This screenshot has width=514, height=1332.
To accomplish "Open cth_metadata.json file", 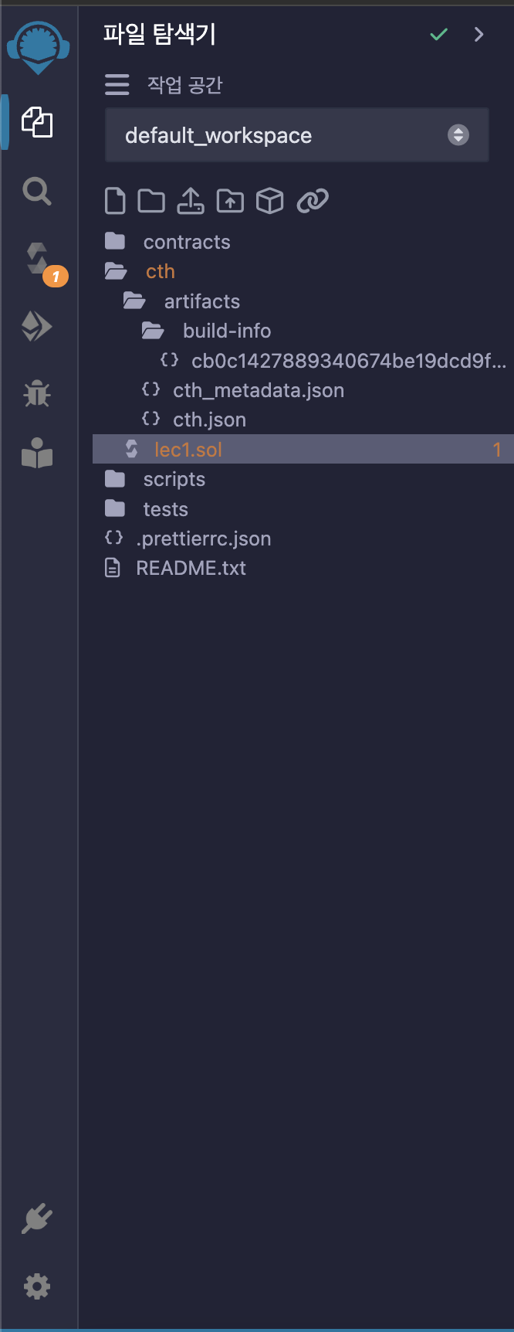I will (258, 390).
